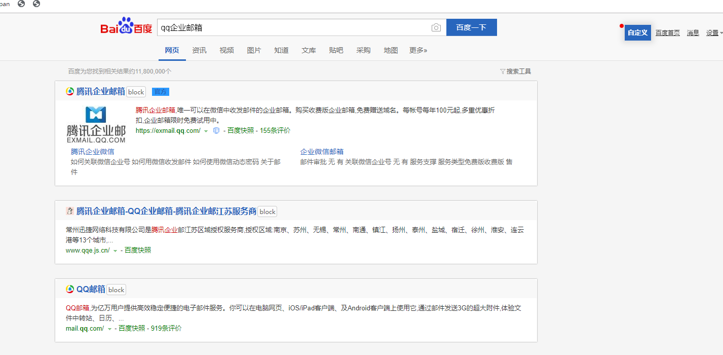Click the Baidu logo
This screenshot has height=355, width=723.
click(126, 27)
